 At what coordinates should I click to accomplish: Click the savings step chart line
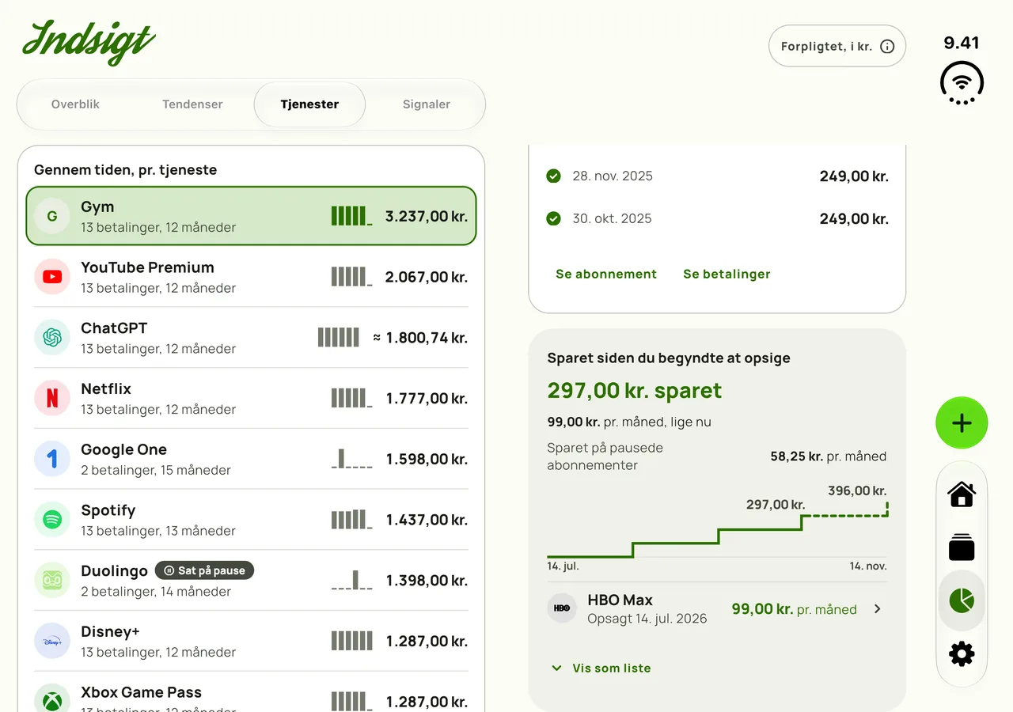pyautogui.click(x=717, y=530)
